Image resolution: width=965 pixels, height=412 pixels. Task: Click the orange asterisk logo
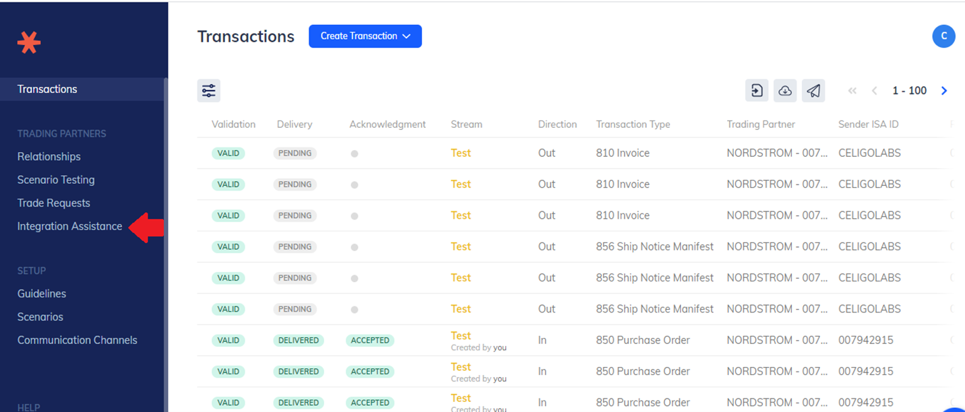(x=29, y=42)
